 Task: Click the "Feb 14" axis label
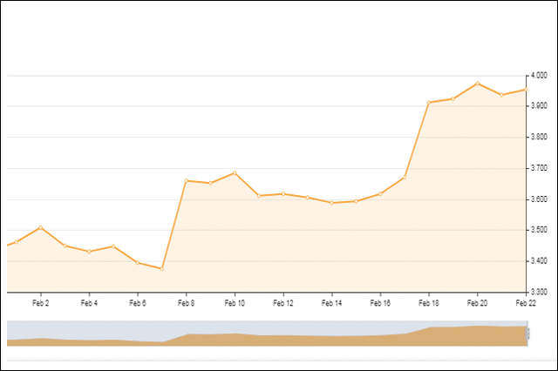pyautogui.click(x=331, y=303)
